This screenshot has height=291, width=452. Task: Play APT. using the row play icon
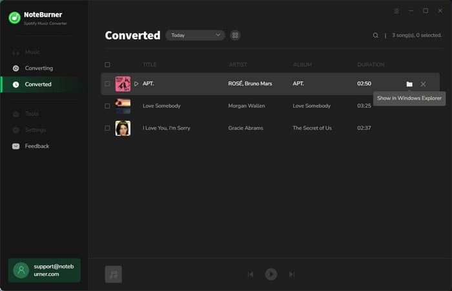coord(136,84)
